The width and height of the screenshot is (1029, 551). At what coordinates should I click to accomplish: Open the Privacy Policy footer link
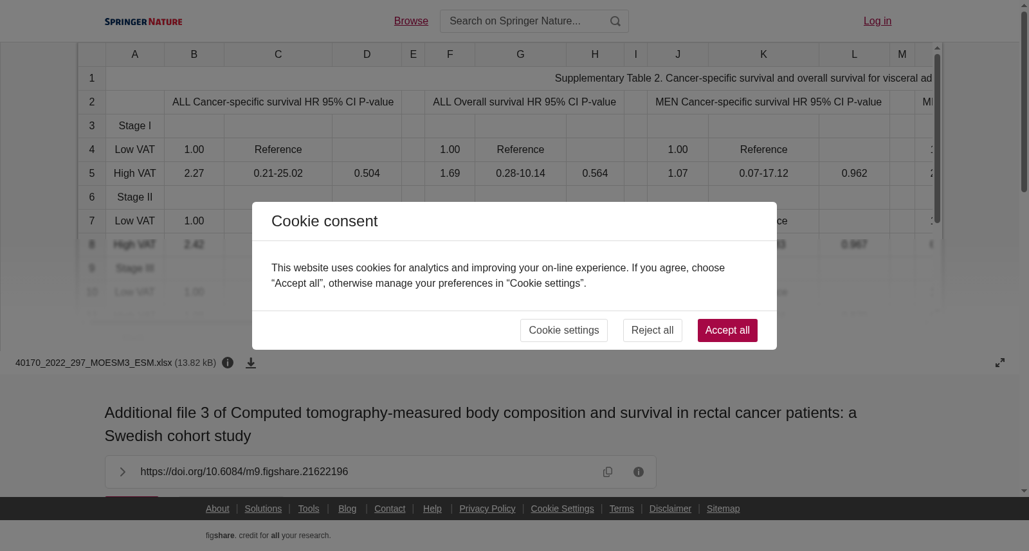point(487,509)
